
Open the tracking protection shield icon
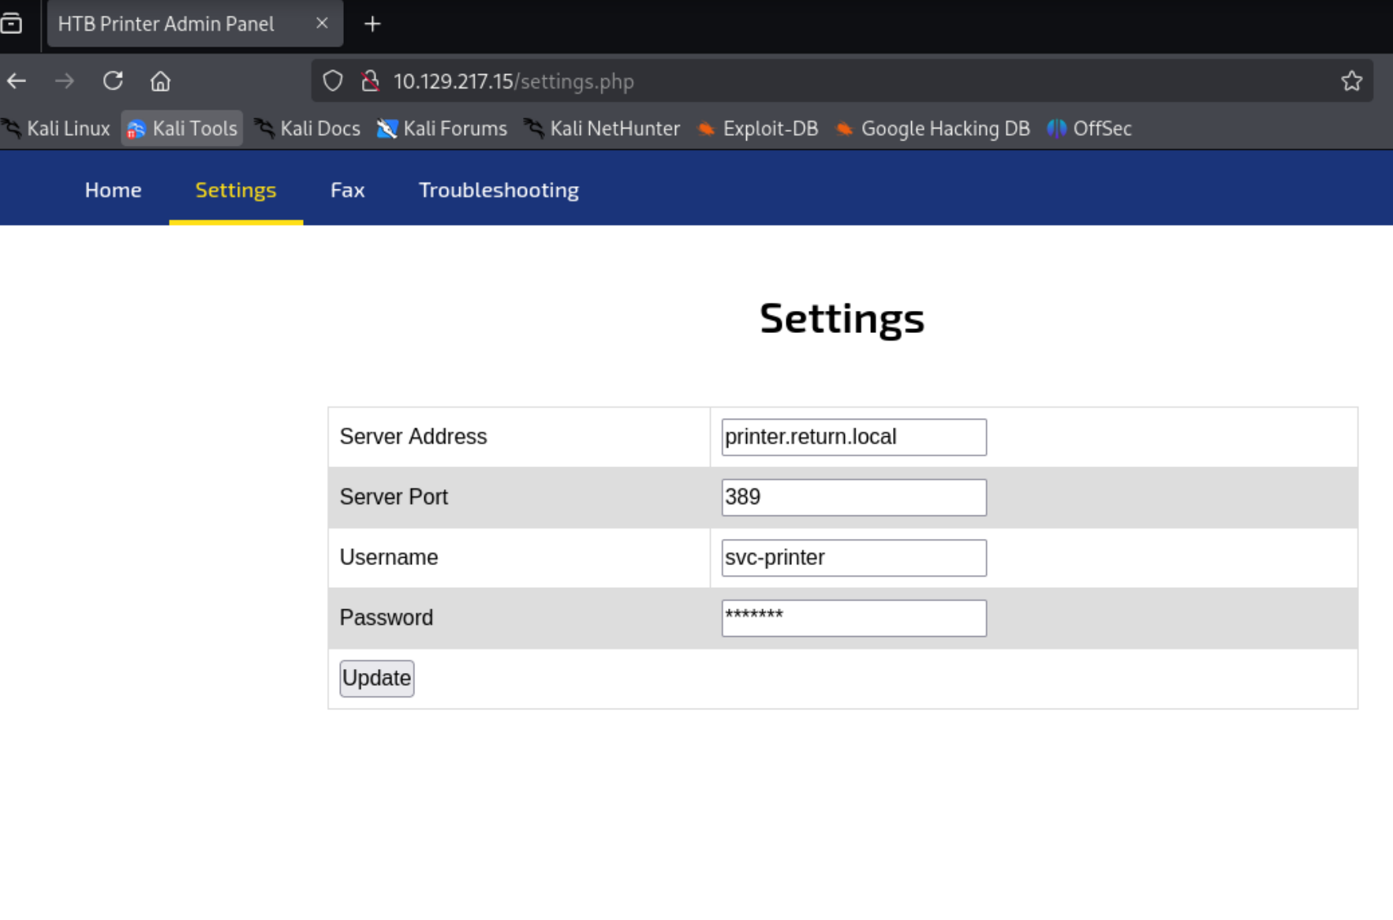[x=333, y=81]
